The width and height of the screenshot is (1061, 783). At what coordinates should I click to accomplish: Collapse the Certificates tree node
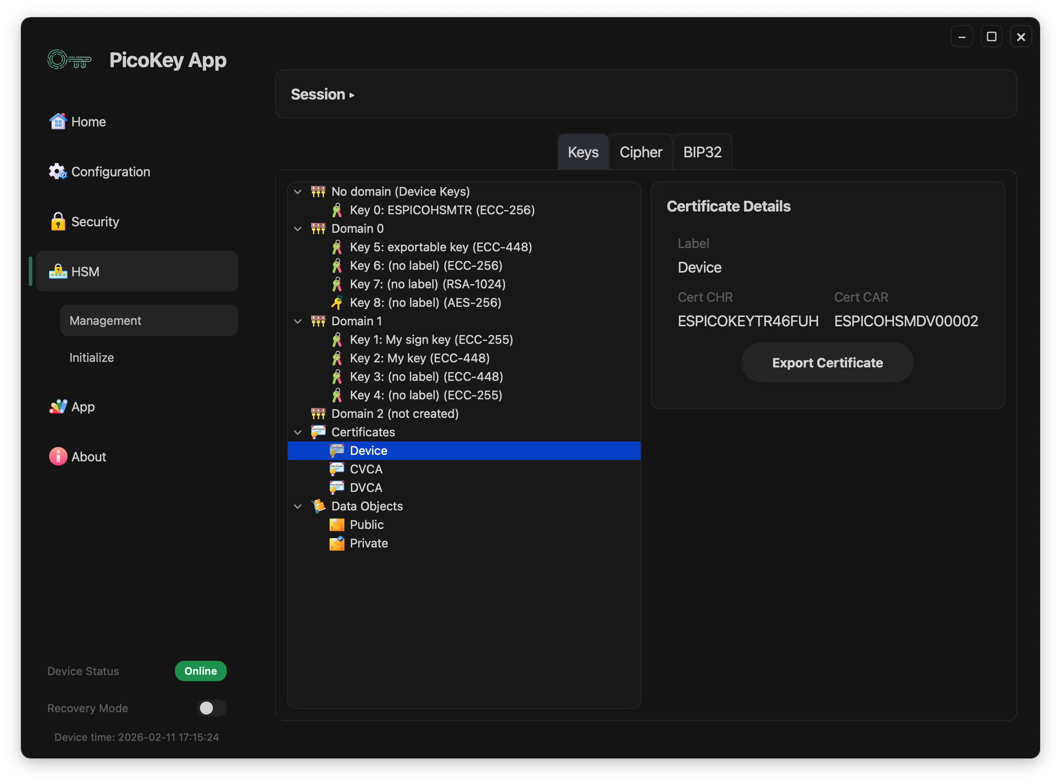pyautogui.click(x=298, y=432)
